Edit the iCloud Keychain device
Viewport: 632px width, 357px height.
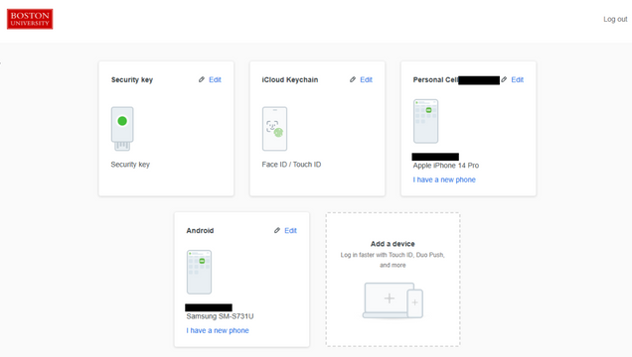click(x=366, y=79)
